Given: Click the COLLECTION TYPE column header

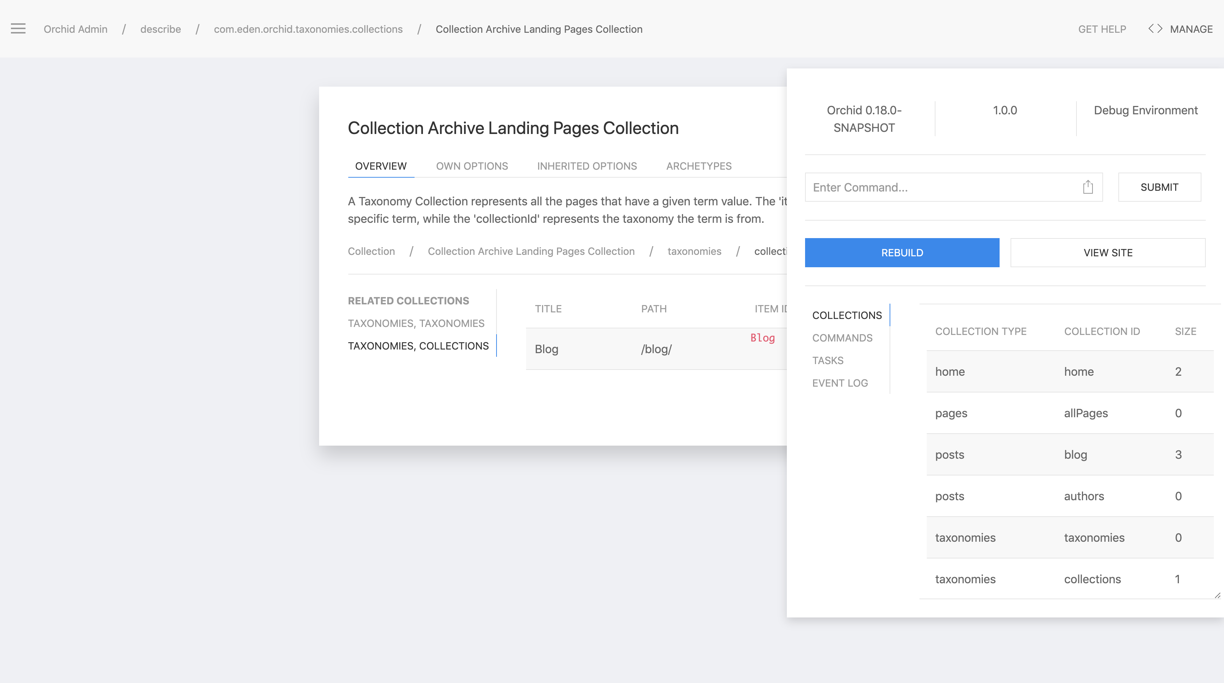Looking at the screenshot, I should pos(981,332).
